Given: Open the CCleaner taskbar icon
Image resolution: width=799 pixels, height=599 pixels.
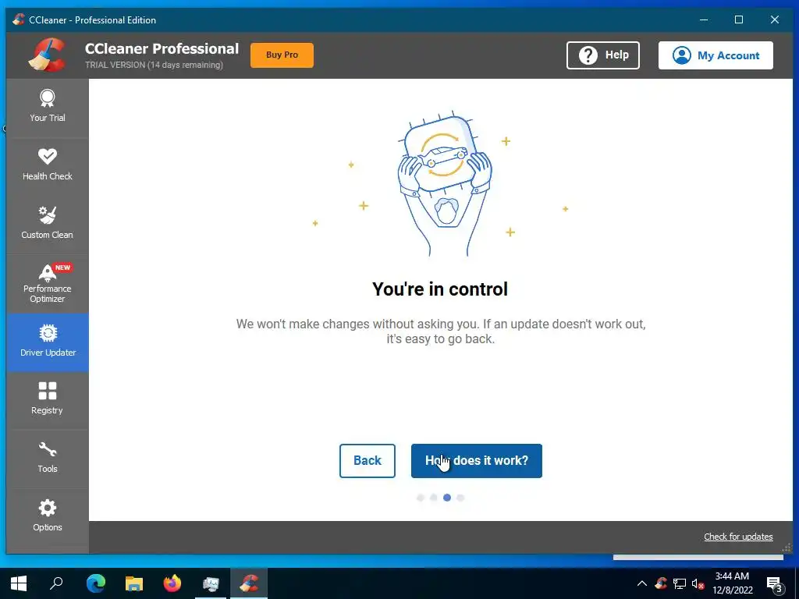Looking at the screenshot, I should pos(249,583).
